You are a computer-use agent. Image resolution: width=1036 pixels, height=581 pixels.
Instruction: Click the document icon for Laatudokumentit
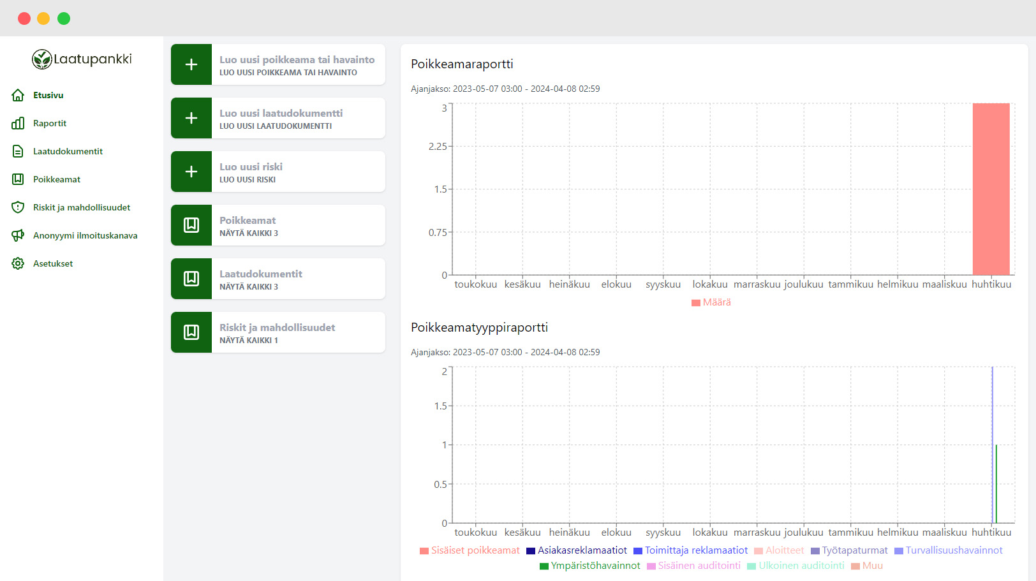click(x=18, y=151)
